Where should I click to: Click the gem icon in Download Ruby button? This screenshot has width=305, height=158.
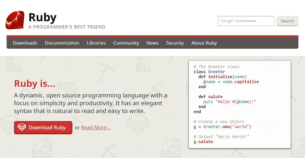click(x=22, y=127)
